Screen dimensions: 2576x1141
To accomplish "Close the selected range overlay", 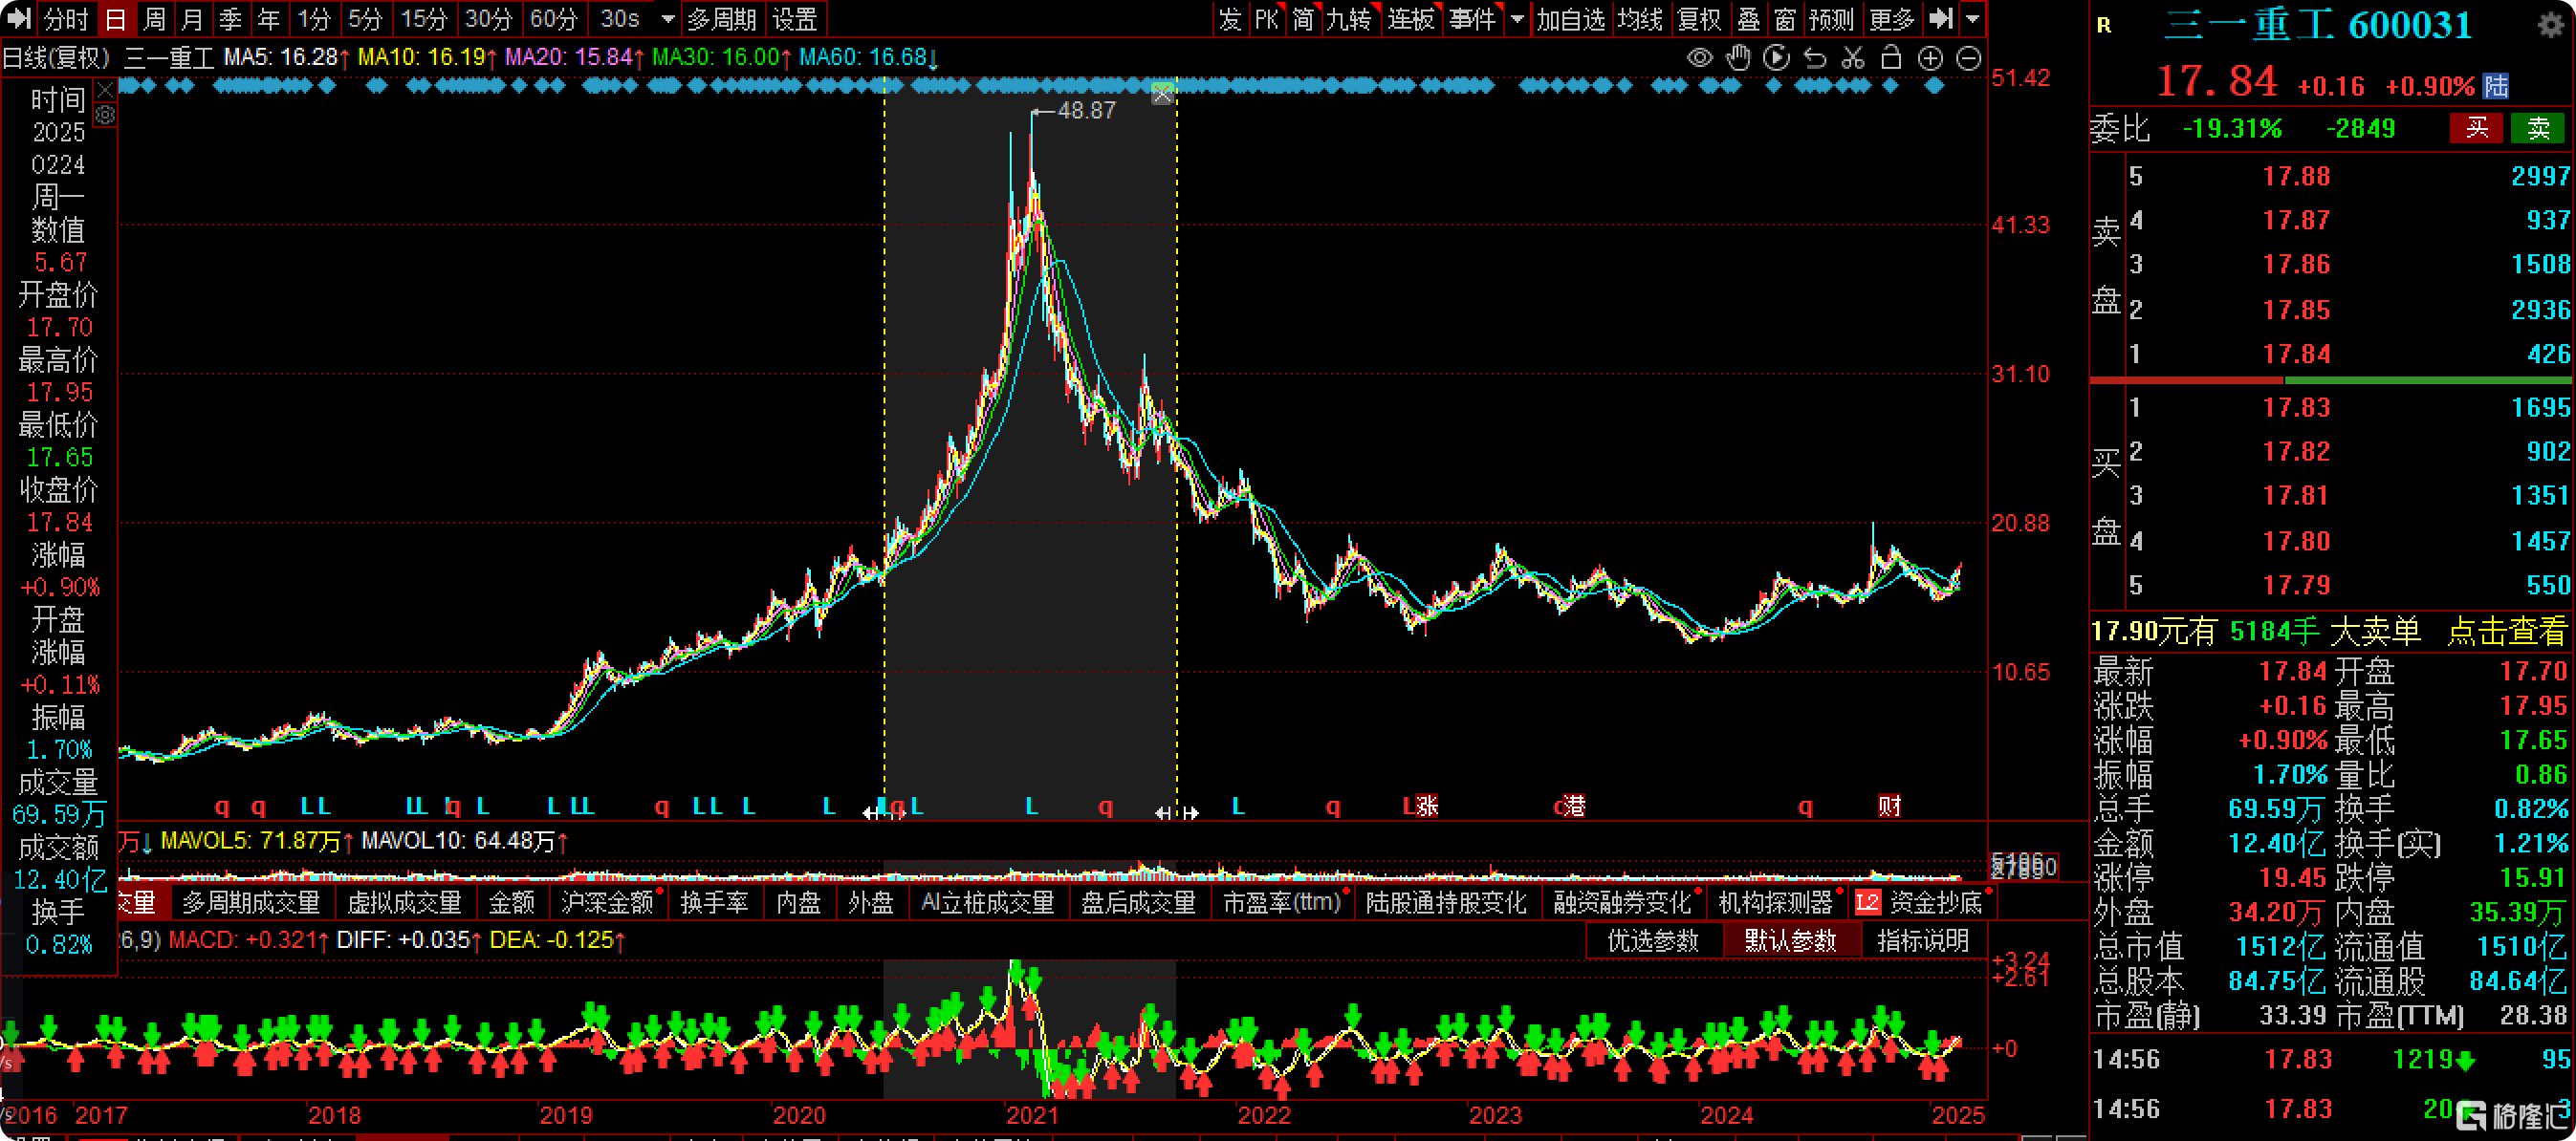I will (1162, 95).
